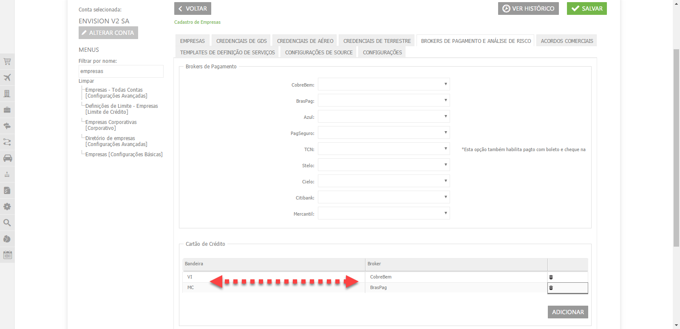Open the airplane flights sidebar icon
Viewport: 680px width, 329px height.
7,78
